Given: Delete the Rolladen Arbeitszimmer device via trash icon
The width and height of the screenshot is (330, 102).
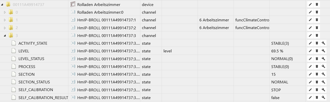Looking at the screenshot, I should click(317, 4).
